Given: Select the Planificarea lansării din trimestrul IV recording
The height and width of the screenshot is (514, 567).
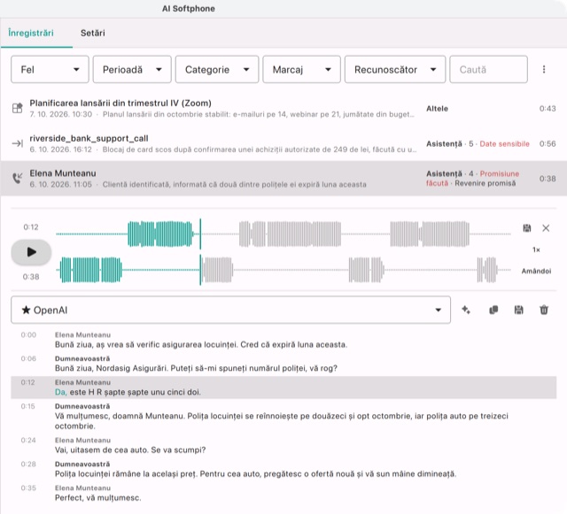Looking at the screenshot, I should coord(283,108).
